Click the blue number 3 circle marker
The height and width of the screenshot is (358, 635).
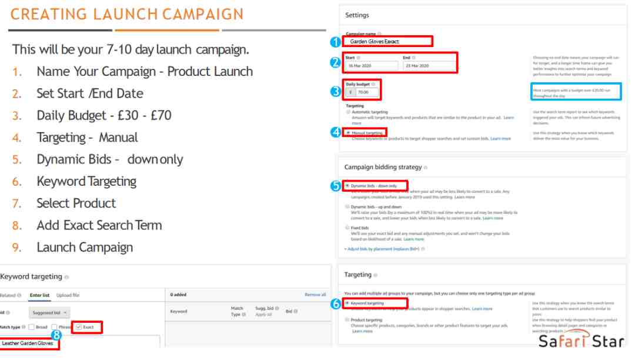click(x=335, y=92)
